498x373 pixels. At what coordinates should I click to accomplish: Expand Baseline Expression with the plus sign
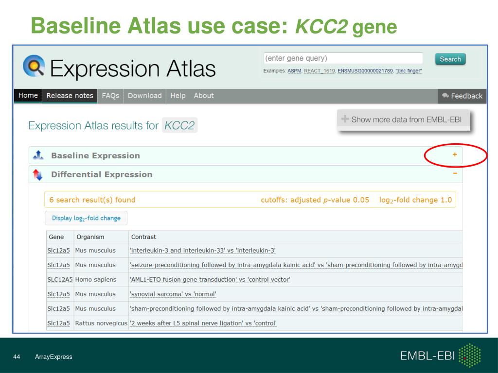tap(455, 154)
